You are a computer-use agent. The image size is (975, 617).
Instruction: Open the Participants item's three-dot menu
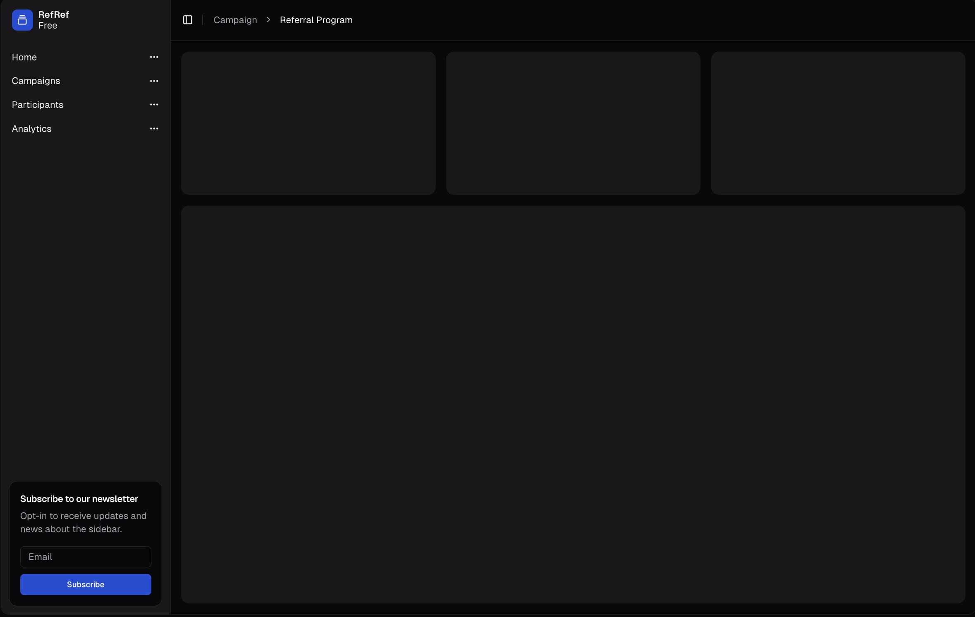(154, 105)
